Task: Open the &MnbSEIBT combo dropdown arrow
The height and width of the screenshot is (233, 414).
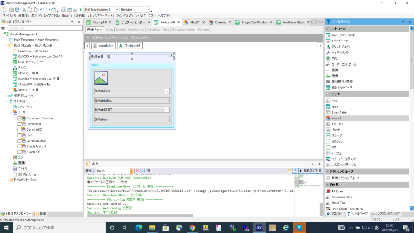Action: [x=167, y=110]
